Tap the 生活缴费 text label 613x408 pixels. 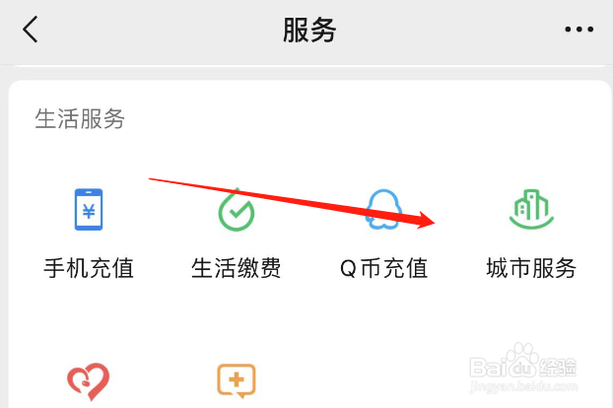click(x=237, y=268)
